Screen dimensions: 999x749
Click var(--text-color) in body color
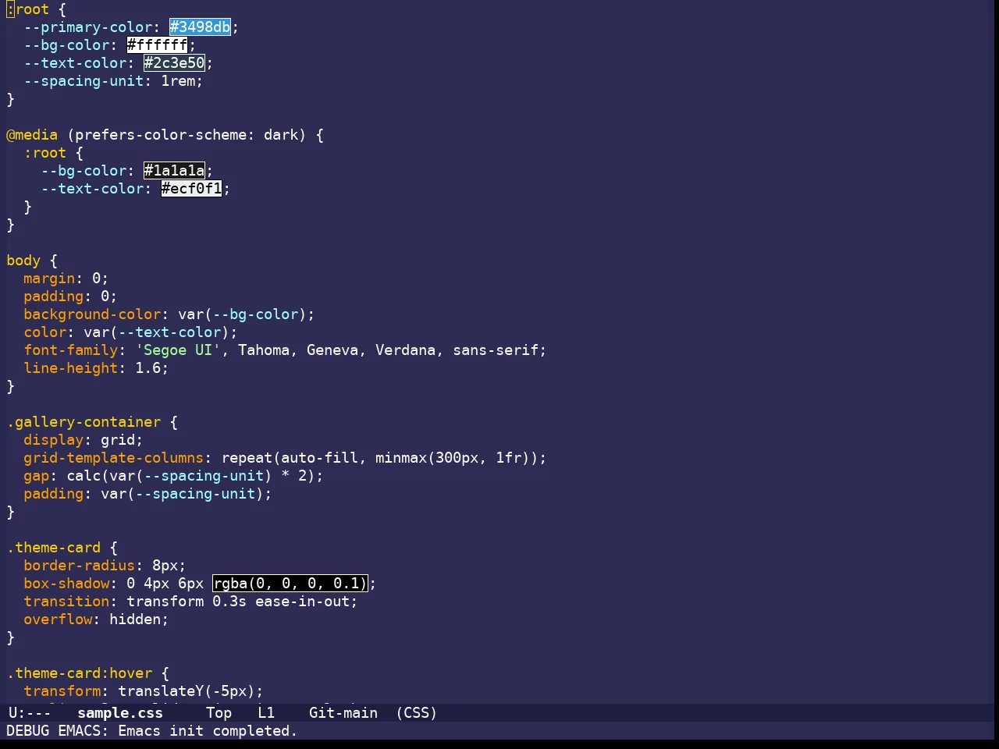[x=156, y=332]
